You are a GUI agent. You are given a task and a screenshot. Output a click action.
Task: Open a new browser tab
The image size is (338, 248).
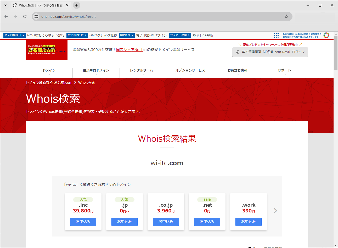[x=77, y=5]
